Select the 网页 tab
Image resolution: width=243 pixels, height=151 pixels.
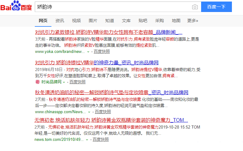43,21
